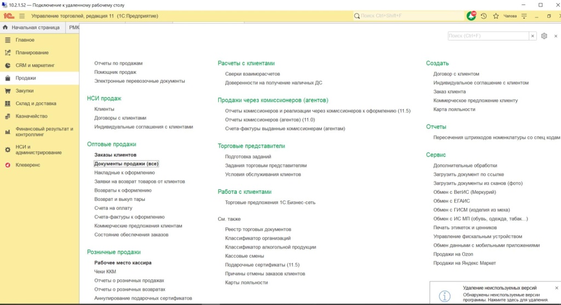Viewport: 561px width, 305px height.
Task: Open Чеки ККМ
Action: point(105,272)
